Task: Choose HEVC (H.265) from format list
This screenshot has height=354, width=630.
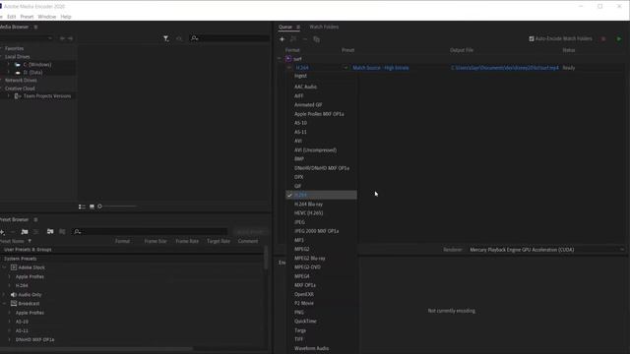Action: click(x=308, y=213)
